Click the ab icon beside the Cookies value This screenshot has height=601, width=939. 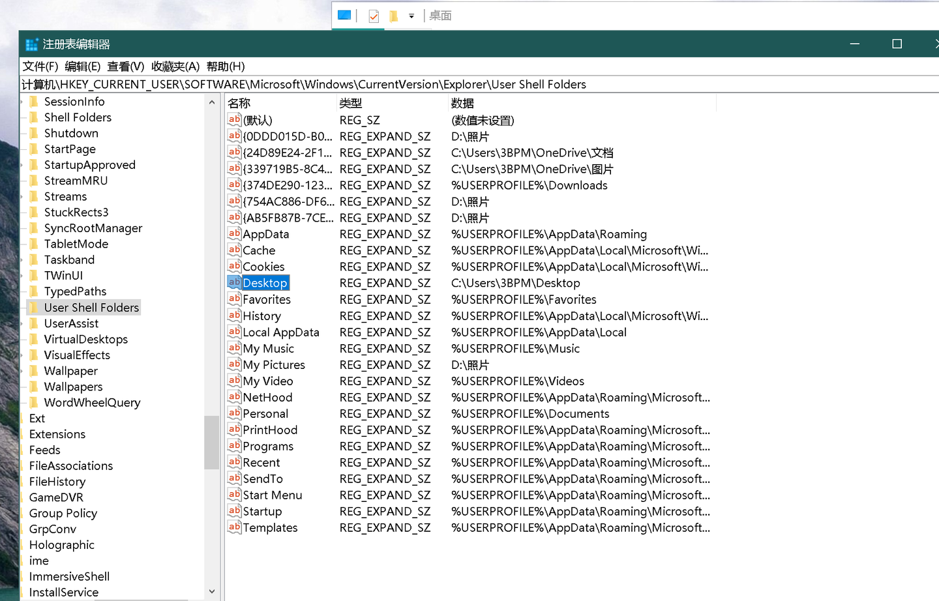234,267
